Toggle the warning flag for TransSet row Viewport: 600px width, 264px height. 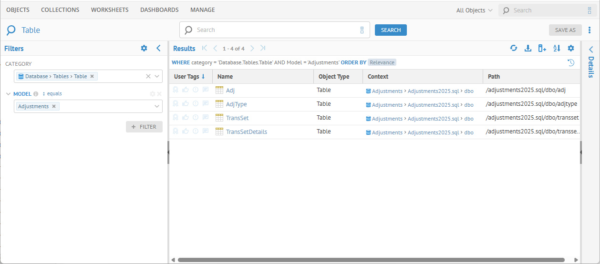pyautogui.click(x=196, y=118)
